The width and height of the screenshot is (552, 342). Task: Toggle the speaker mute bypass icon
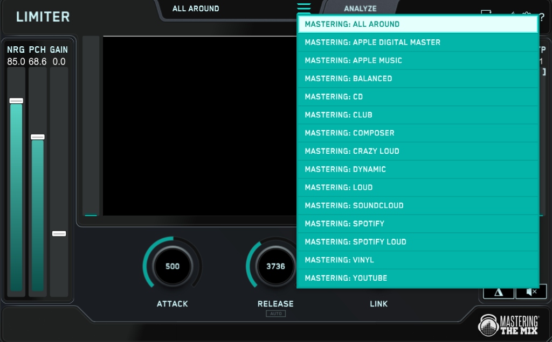[531, 293]
